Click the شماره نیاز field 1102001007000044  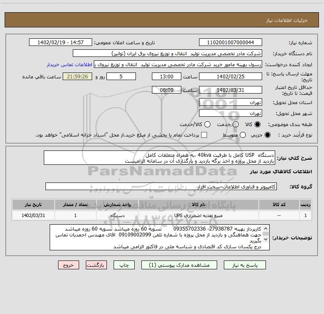point(231,42)
